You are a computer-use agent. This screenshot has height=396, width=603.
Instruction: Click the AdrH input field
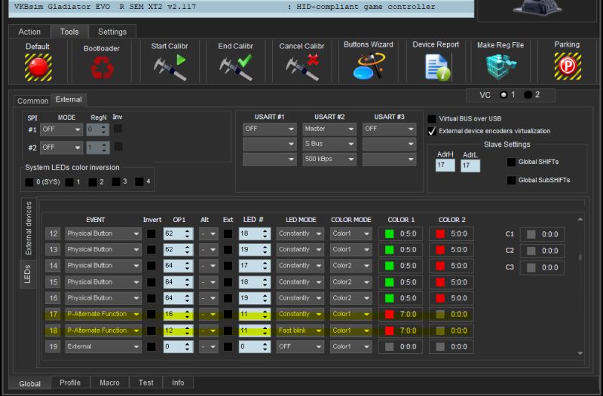pyautogui.click(x=445, y=166)
